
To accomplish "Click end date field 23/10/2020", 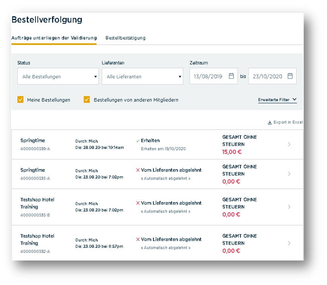I will pyautogui.click(x=272, y=76).
